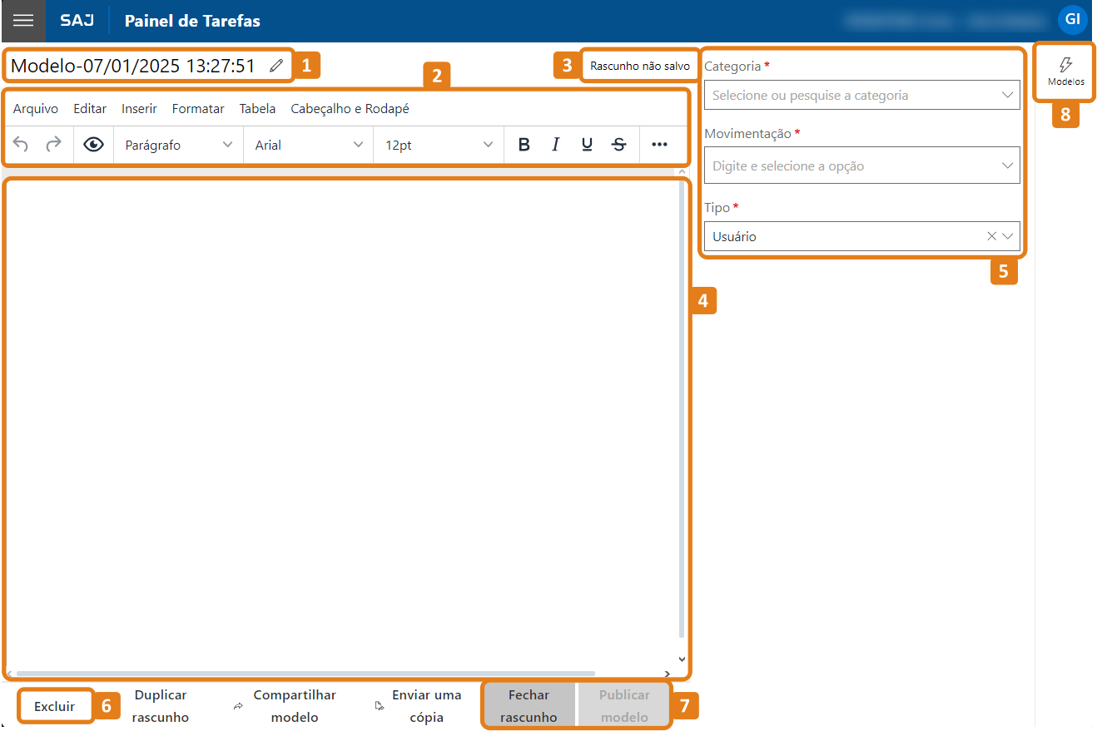1097x731 pixels.
Task: Select the Italic formatting icon
Action: point(555,144)
